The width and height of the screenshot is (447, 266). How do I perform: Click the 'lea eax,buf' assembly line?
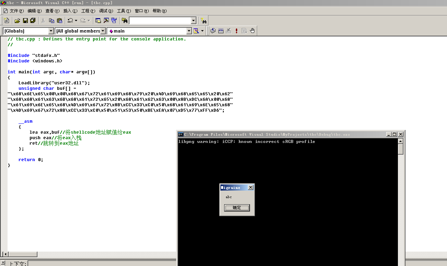(80, 132)
